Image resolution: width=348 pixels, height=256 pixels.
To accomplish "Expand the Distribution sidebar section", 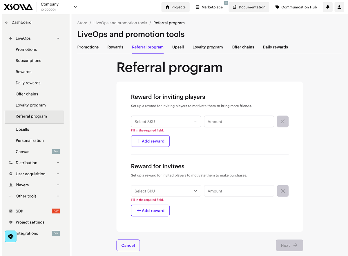I will pos(58,163).
